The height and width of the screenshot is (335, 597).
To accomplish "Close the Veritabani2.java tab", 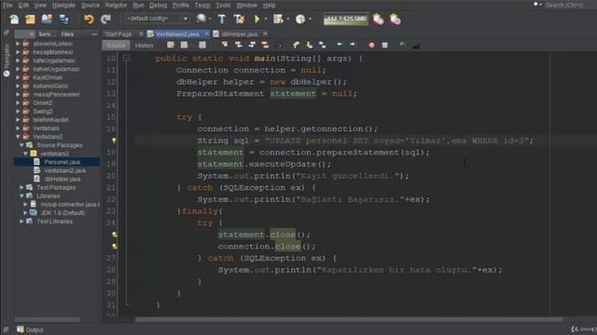I will (207, 33).
